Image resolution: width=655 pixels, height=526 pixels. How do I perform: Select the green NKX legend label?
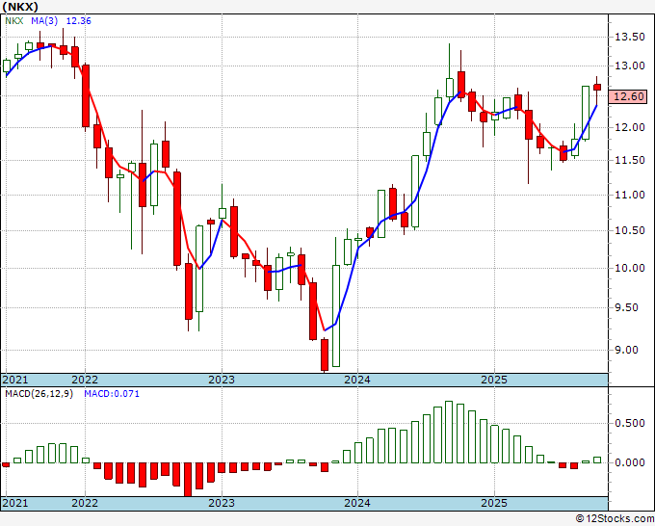(x=14, y=21)
